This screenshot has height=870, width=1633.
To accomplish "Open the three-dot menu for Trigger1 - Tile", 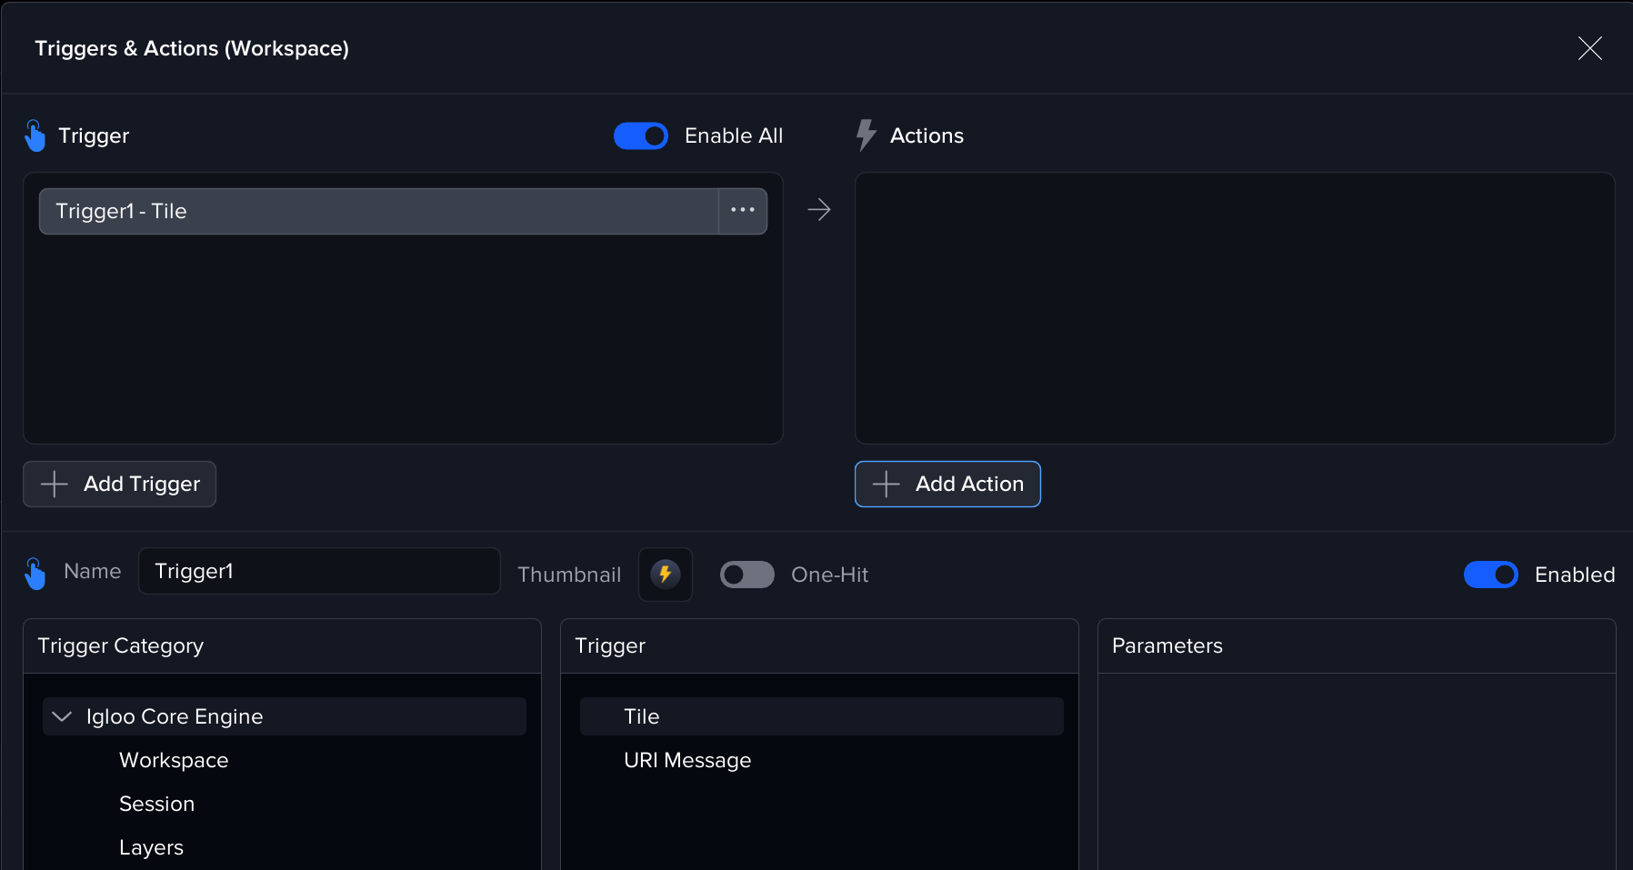I will [x=742, y=211].
